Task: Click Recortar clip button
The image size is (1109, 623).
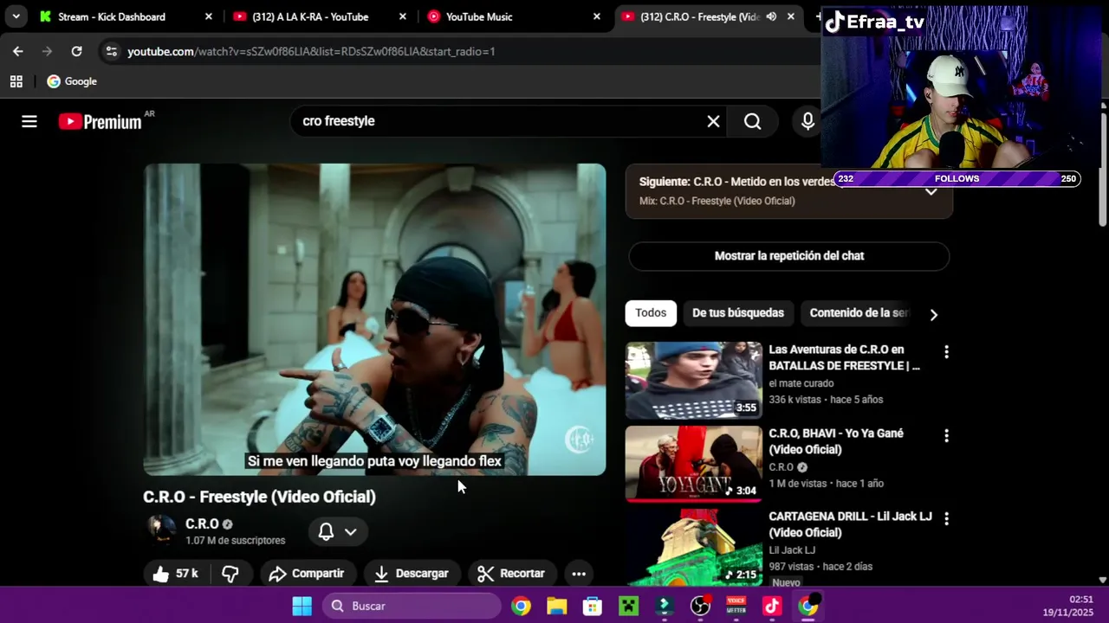Action: (x=511, y=574)
